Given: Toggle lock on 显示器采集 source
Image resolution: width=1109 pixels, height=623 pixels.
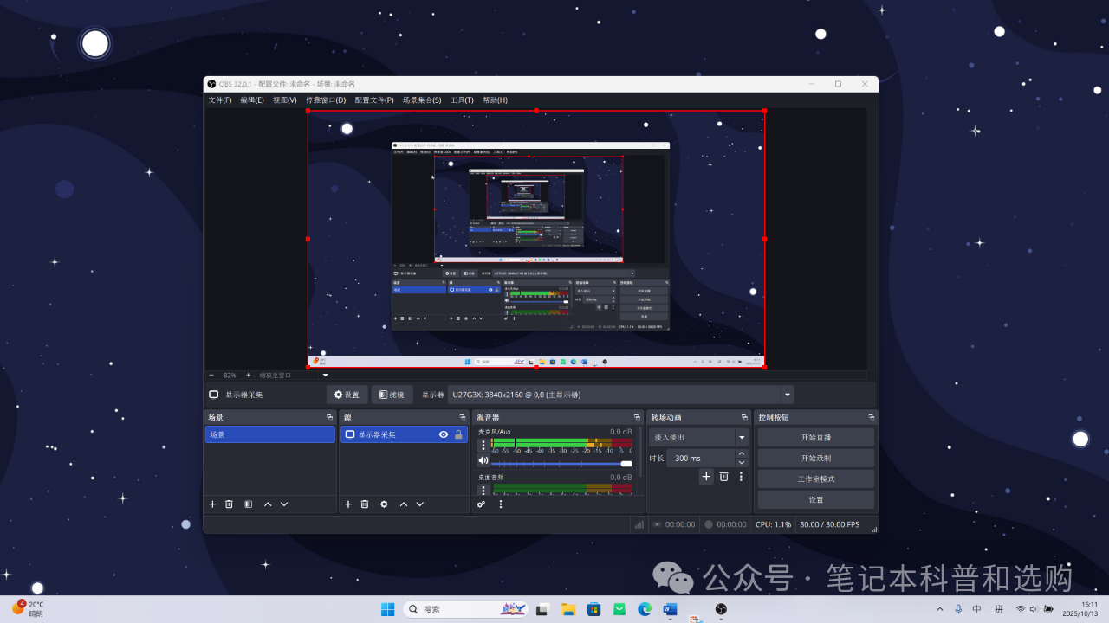Looking at the screenshot, I should (458, 434).
